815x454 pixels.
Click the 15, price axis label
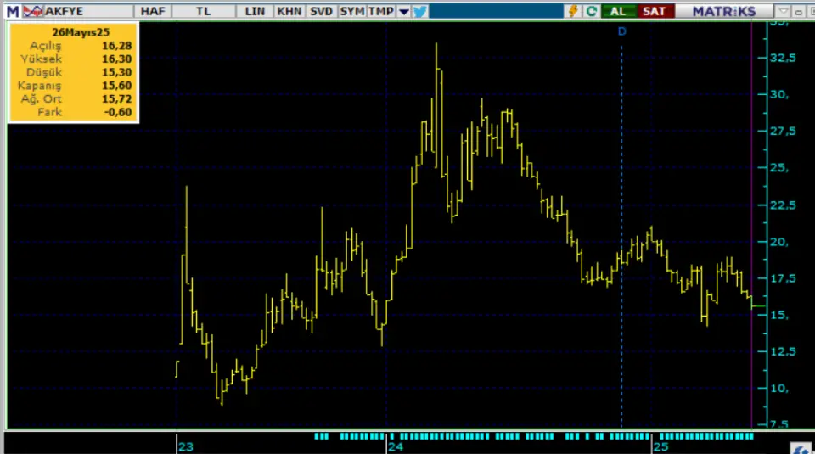(x=779, y=316)
